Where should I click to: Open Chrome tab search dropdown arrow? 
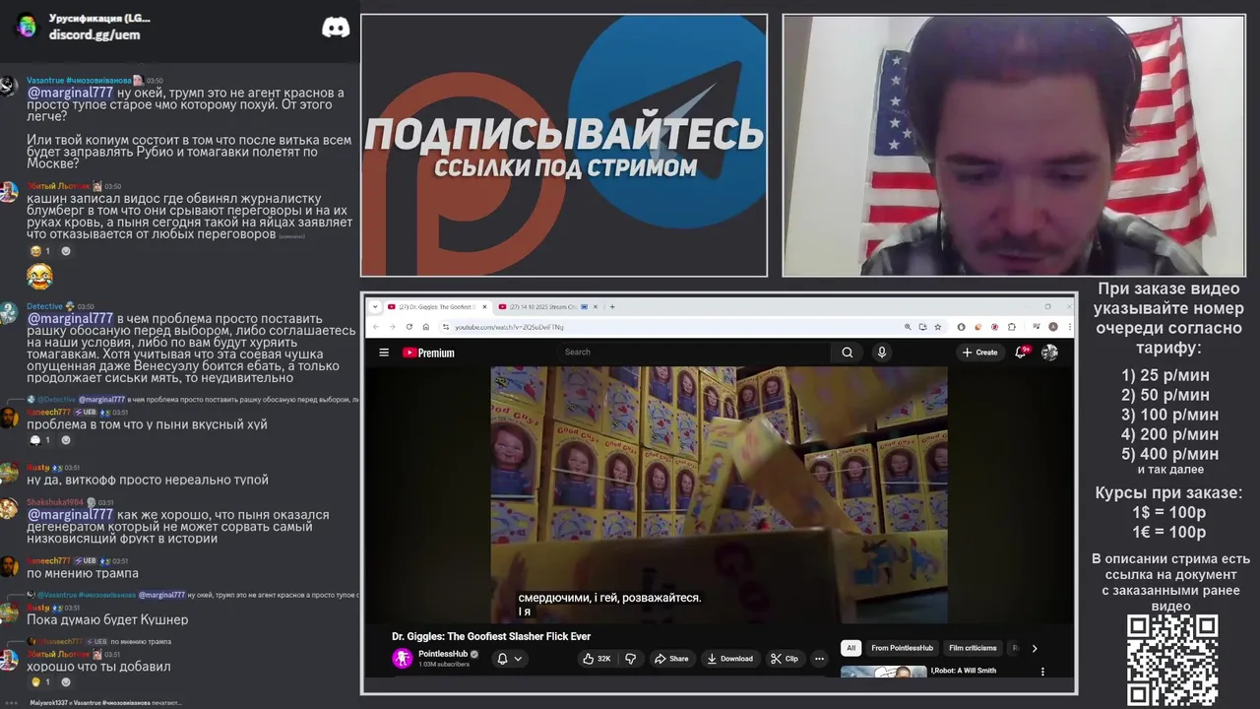click(x=374, y=306)
